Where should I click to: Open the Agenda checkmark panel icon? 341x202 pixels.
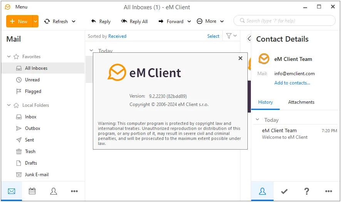click(284, 191)
